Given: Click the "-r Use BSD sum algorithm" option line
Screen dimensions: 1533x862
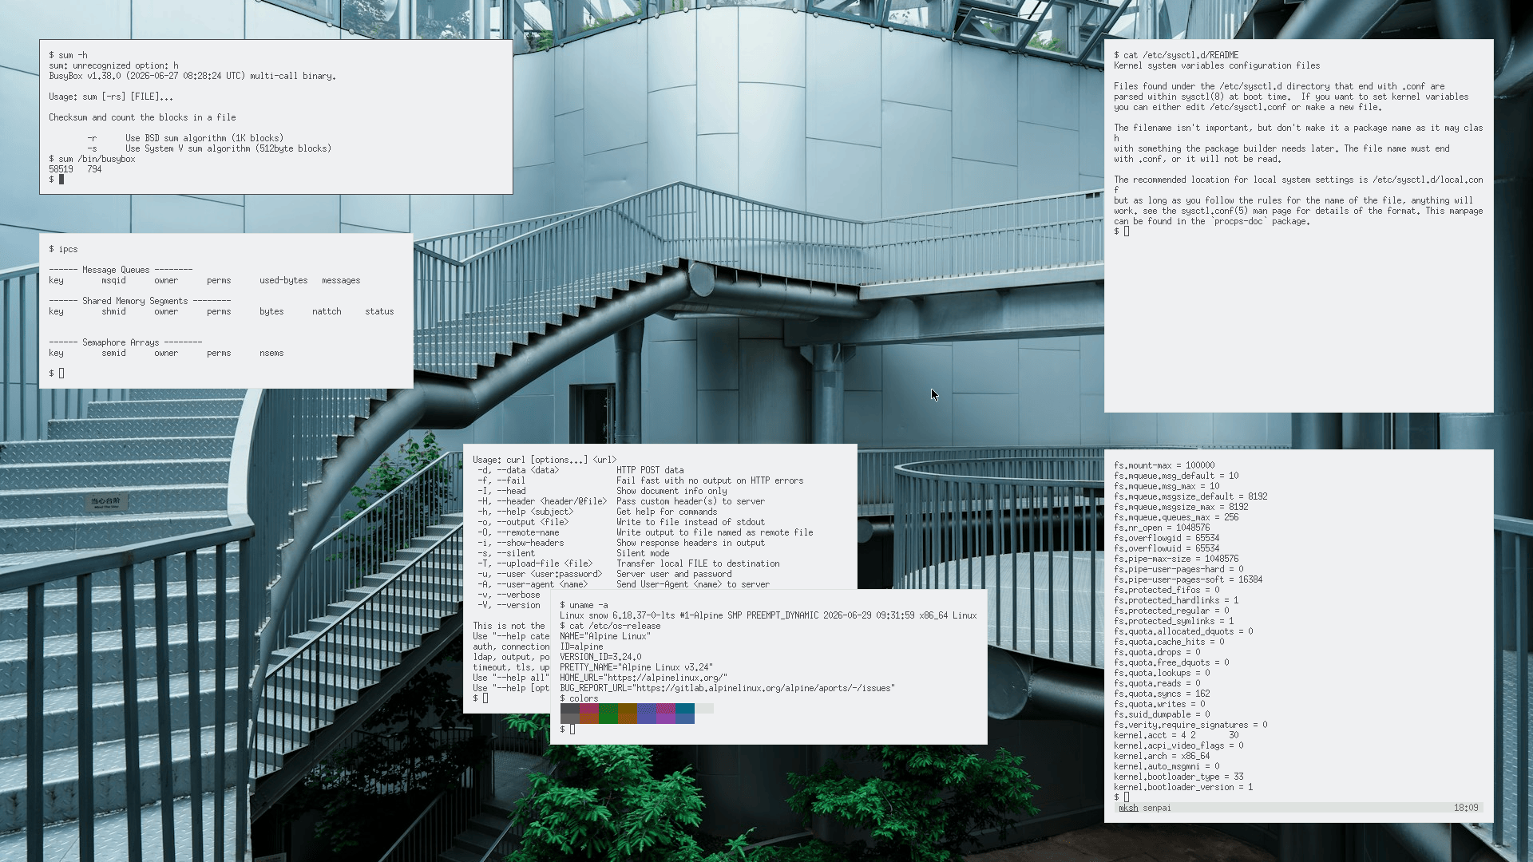Looking at the screenshot, I should [x=185, y=138].
